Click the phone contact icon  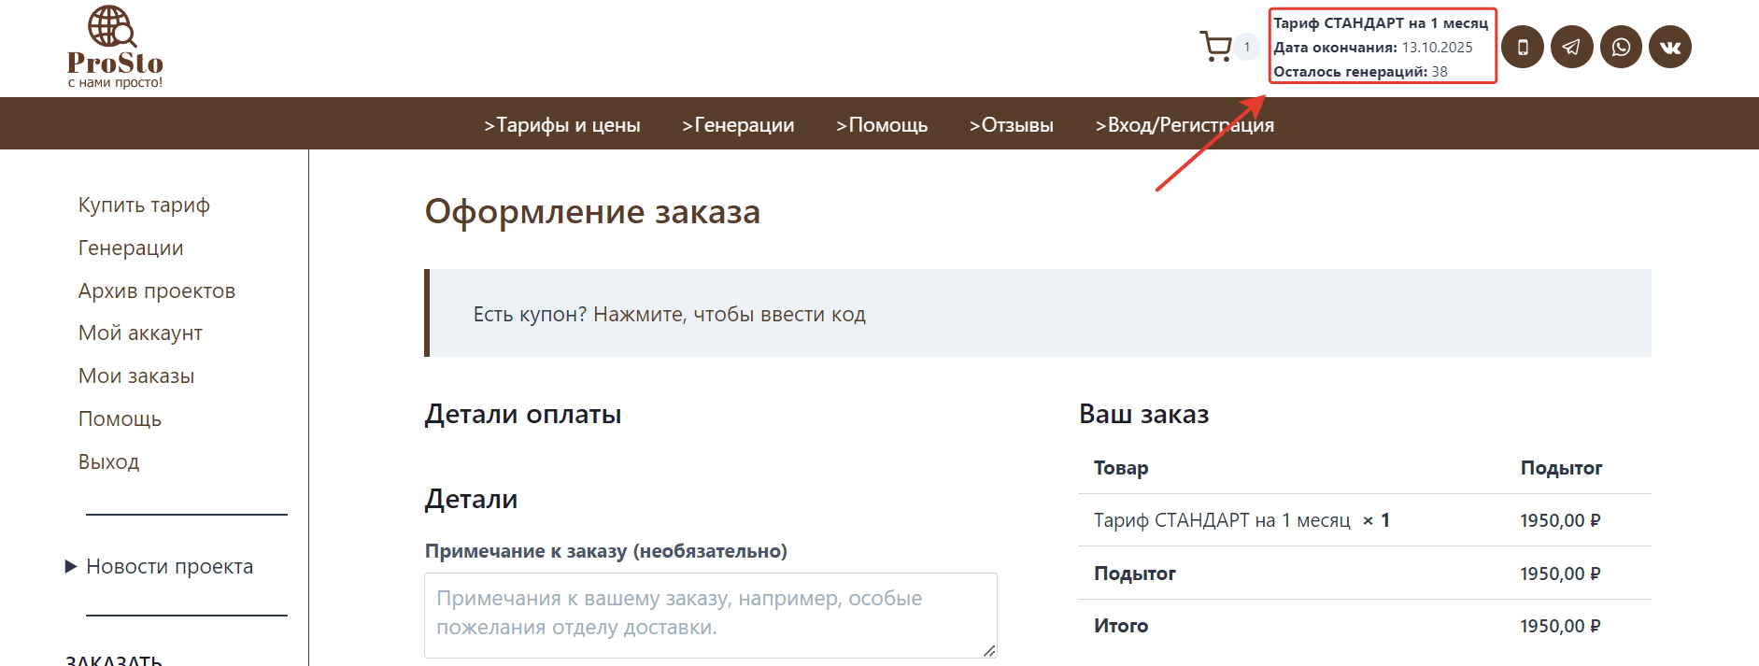(x=1523, y=47)
